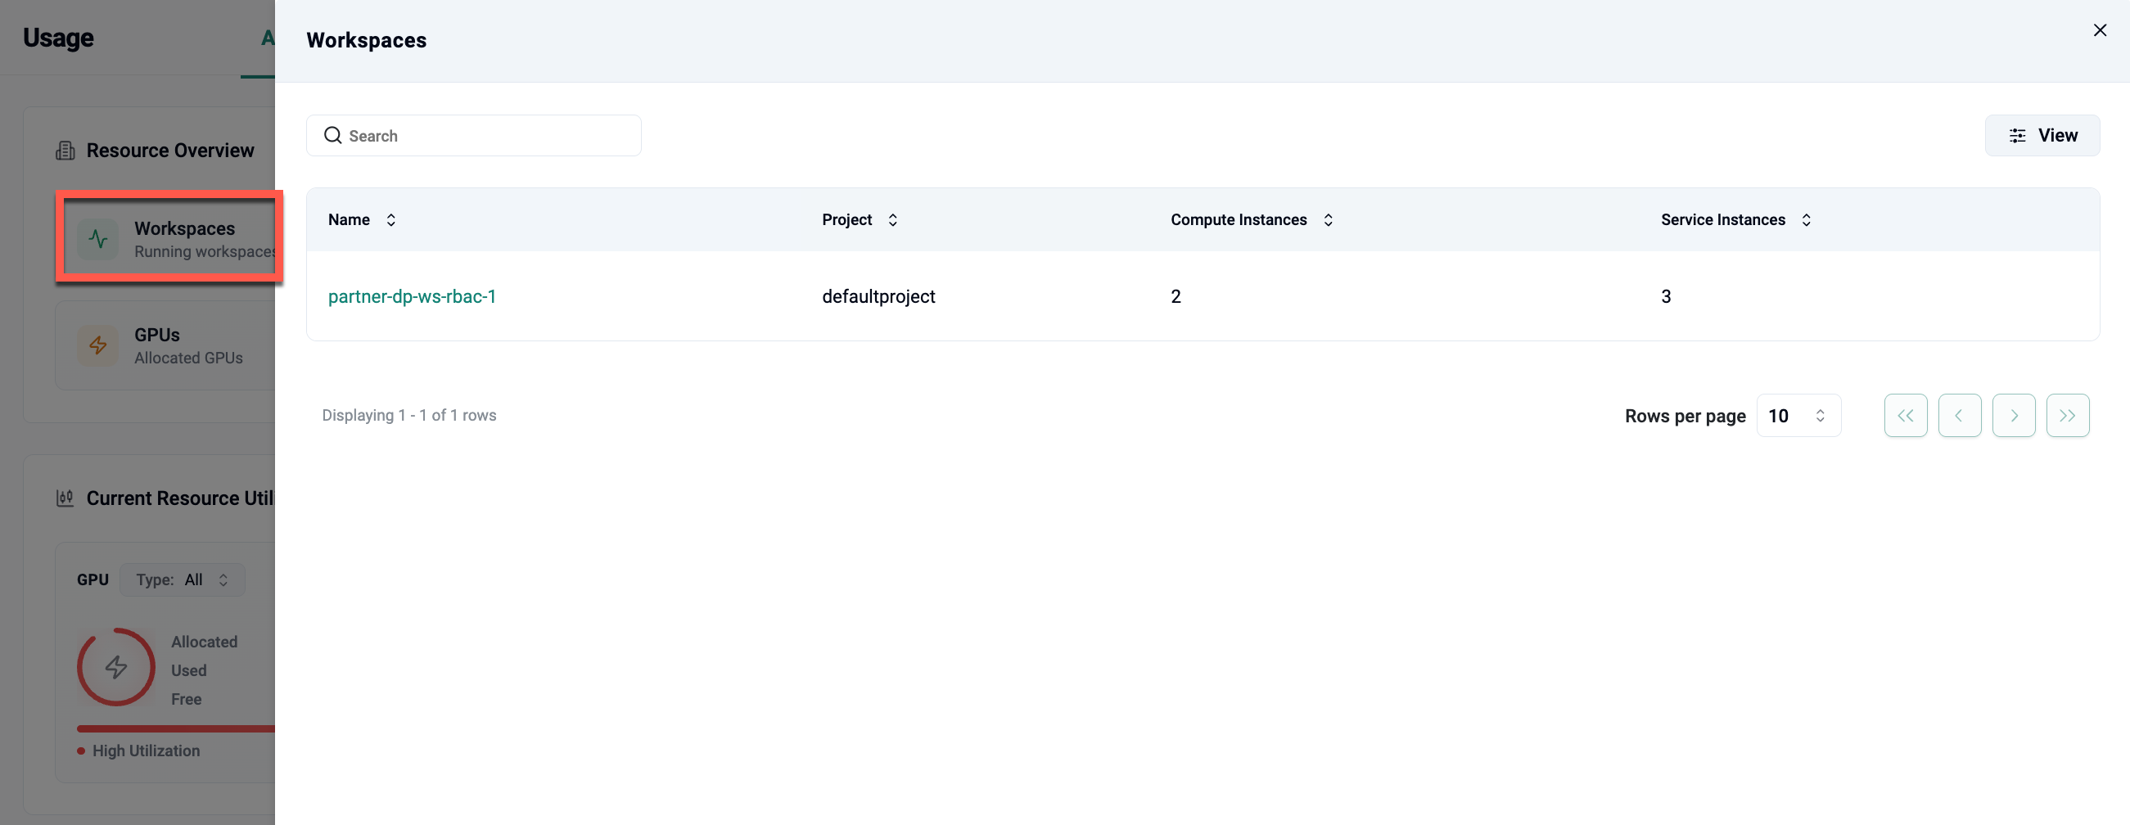
Task: Click the red GPU utilization bar
Action: (x=175, y=729)
